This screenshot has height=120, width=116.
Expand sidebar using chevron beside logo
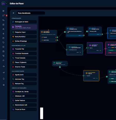tap(6, 4)
